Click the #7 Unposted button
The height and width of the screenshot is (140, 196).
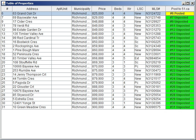coord(180,18)
